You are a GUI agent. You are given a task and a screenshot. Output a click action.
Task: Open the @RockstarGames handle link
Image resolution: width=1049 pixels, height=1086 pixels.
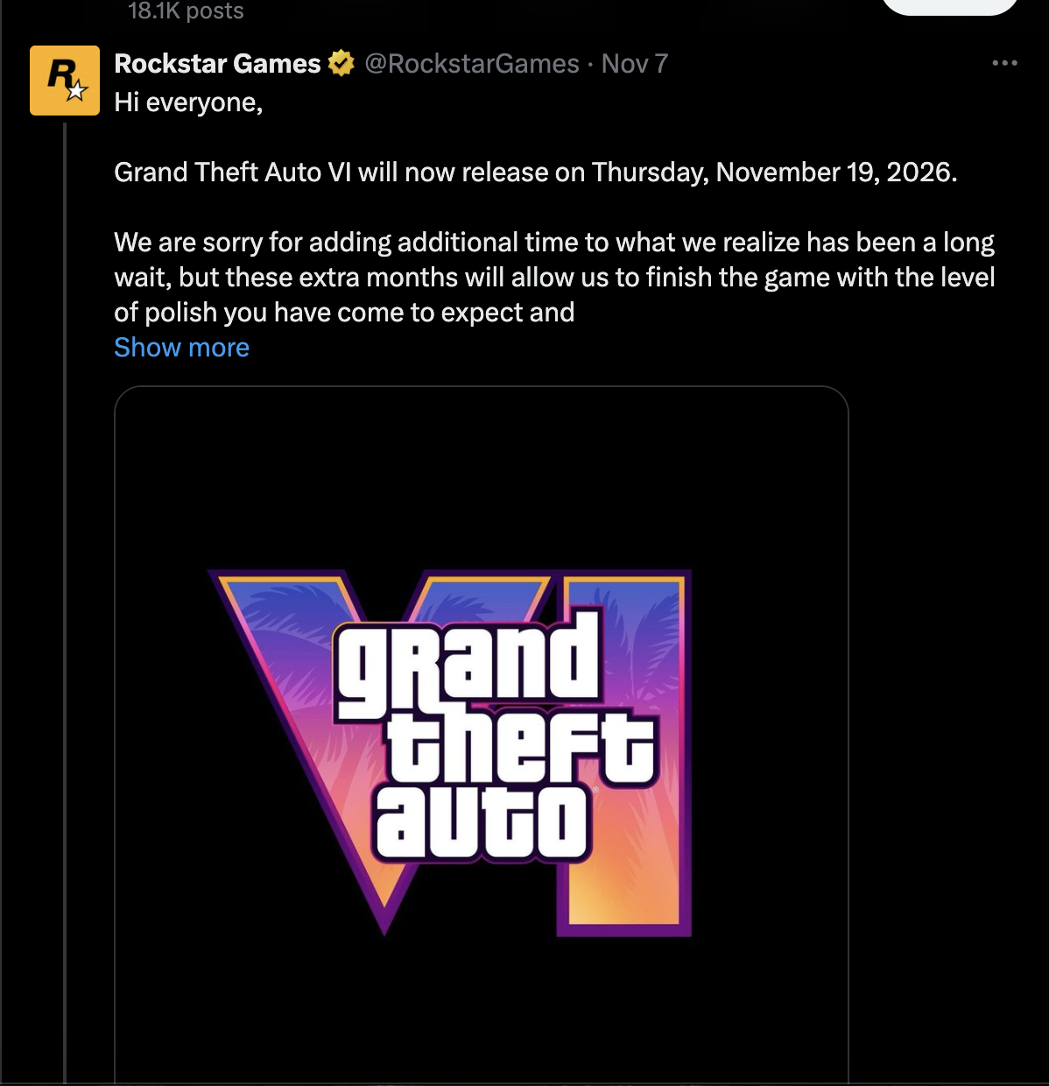[x=469, y=63]
